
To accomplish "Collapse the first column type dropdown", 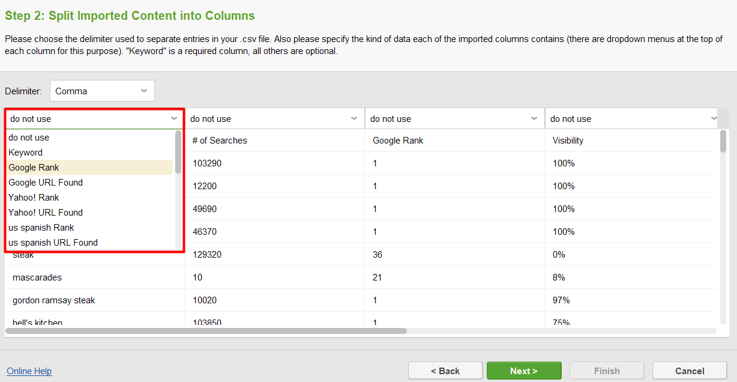I will 94,119.
